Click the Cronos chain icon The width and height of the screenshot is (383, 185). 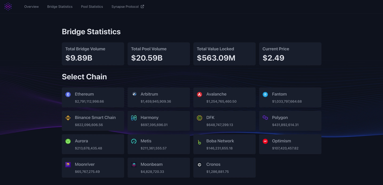[199, 165]
